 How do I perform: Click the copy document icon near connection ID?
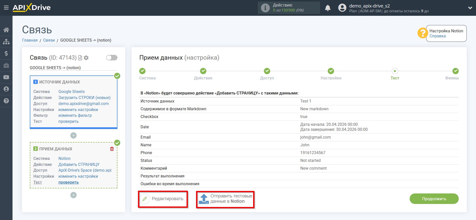tap(80, 58)
